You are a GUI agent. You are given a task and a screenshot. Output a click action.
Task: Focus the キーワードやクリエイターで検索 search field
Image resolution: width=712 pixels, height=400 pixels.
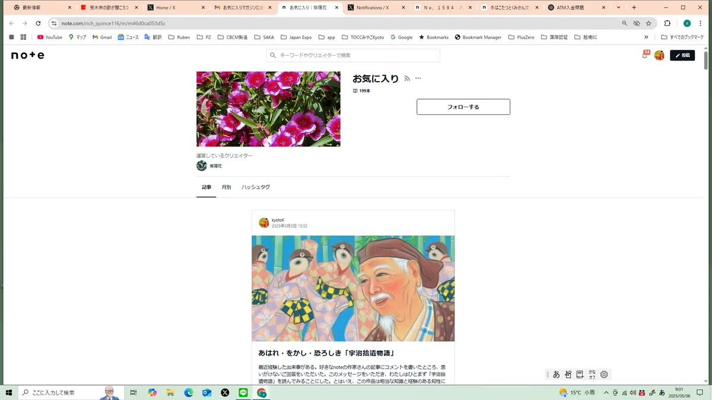pyautogui.click(x=353, y=55)
